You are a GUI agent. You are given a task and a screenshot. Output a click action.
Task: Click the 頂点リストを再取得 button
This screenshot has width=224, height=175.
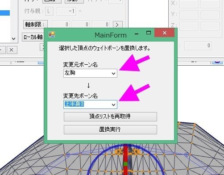coord(110,117)
